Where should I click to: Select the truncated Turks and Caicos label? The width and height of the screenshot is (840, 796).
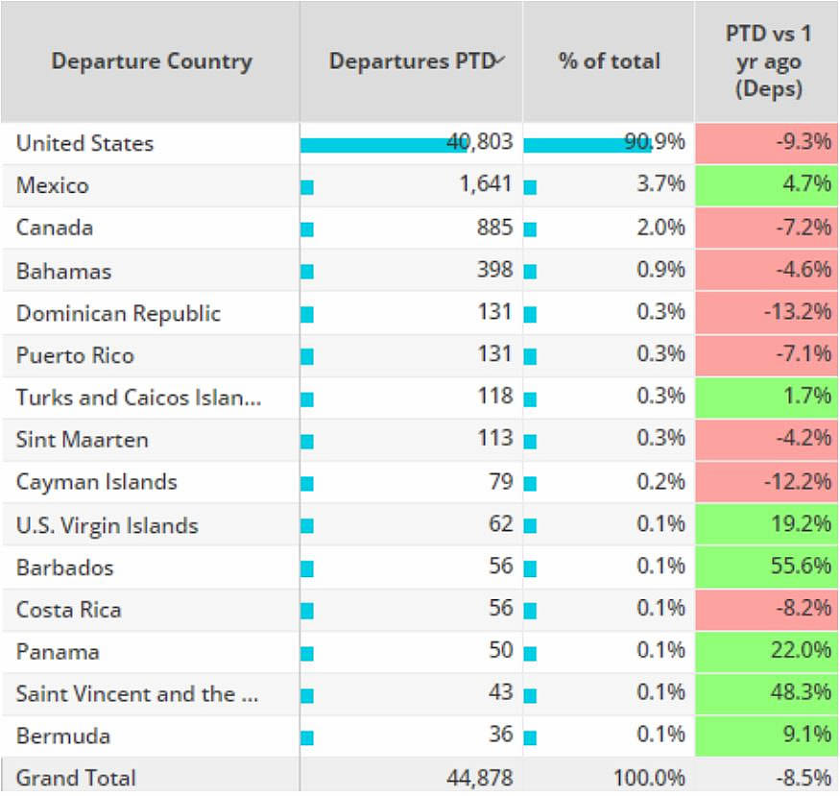138,398
